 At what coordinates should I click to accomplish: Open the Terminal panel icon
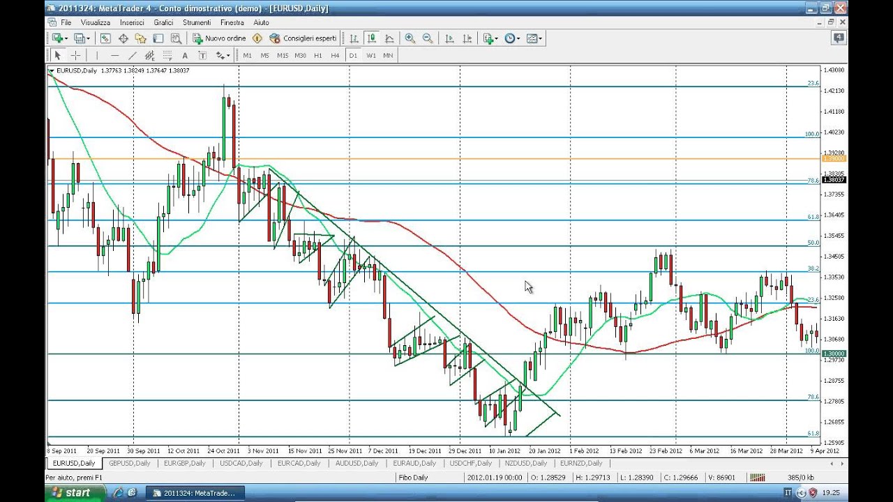[158, 38]
